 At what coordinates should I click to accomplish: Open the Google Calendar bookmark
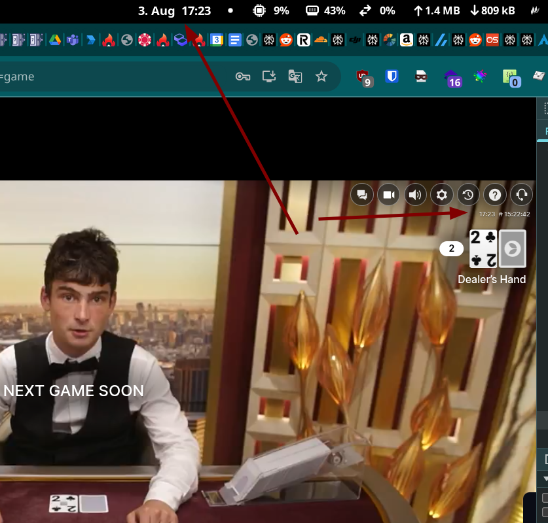[216, 40]
